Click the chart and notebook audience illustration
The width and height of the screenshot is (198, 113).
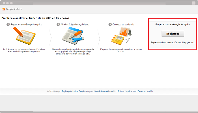click(121, 36)
